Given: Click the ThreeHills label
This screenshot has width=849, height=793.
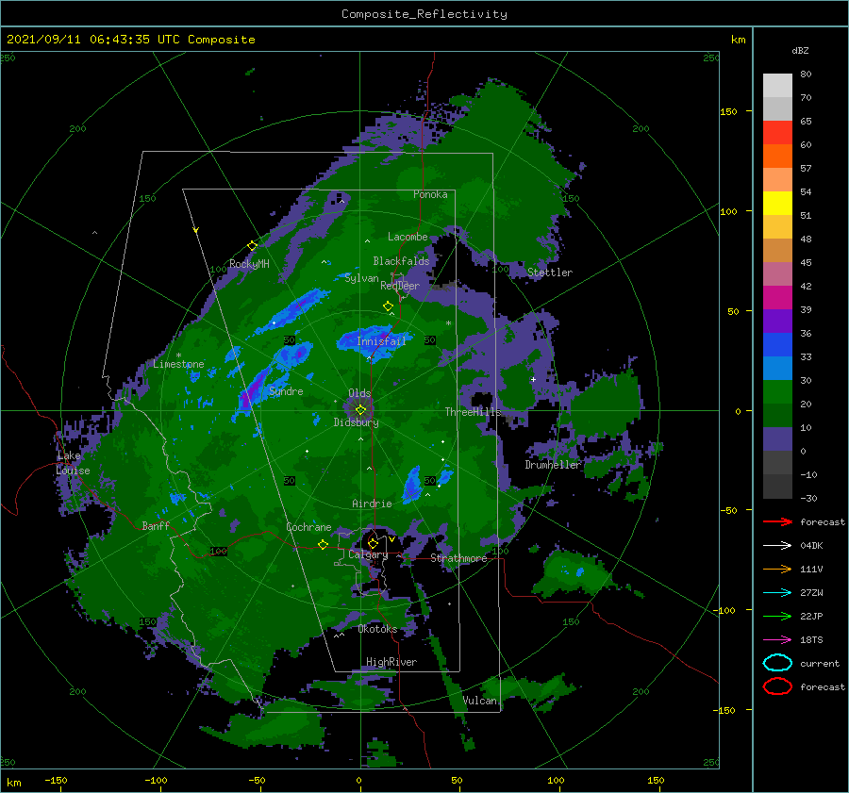Looking at the screenshot, I should click(x=473, y=412).
